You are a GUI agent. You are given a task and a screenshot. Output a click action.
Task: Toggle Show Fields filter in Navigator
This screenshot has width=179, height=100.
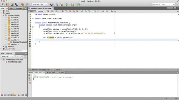(x=5, y=95)
